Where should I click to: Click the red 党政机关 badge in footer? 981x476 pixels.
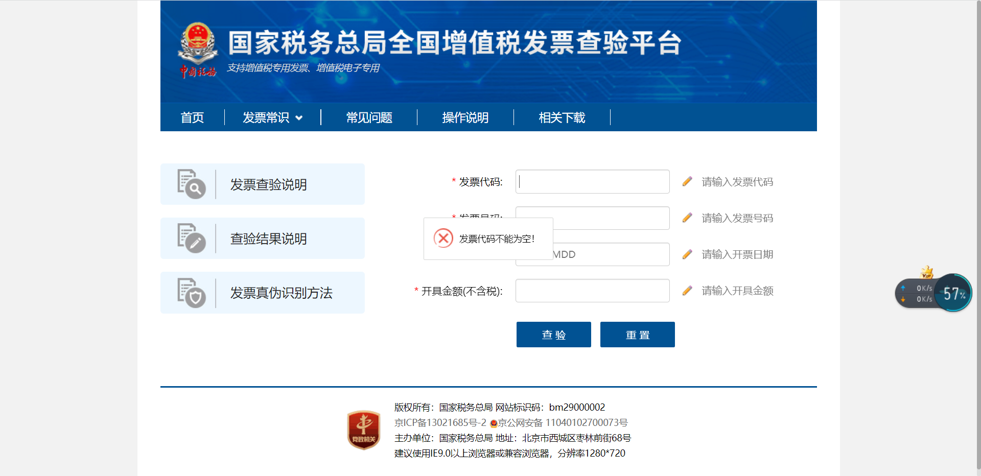[x=364, y=430]
